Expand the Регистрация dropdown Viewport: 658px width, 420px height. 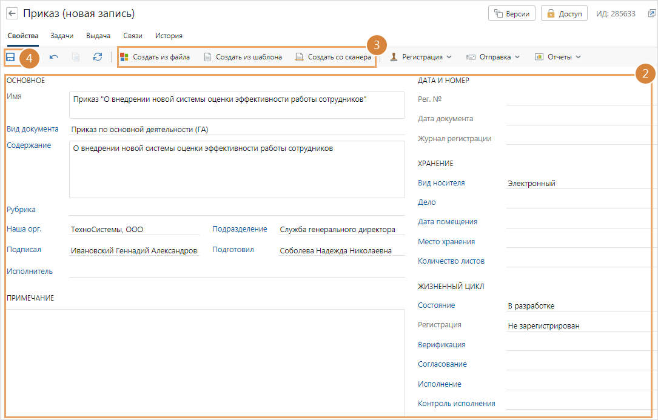(421, 57)
